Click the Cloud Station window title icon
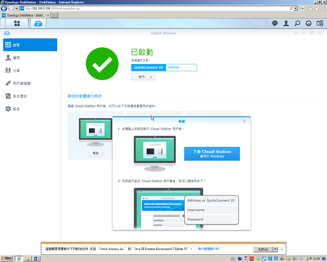327x262 pixels. tap(7, 33)
